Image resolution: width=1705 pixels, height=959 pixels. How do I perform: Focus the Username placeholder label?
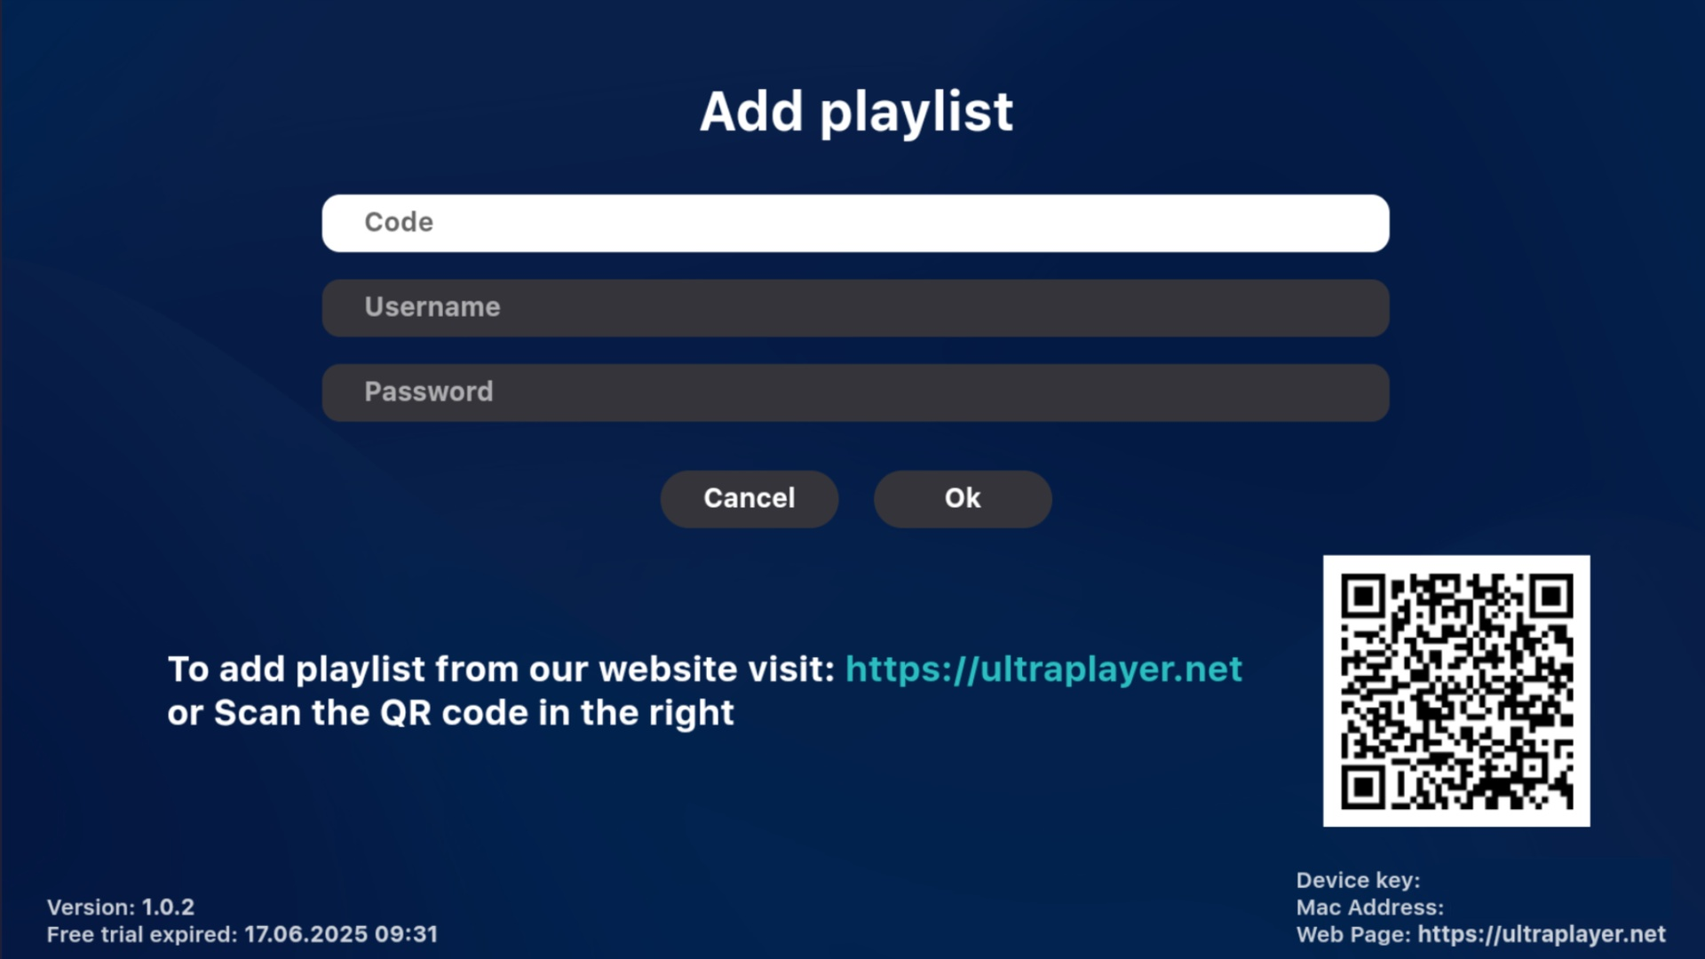[432, 307]
